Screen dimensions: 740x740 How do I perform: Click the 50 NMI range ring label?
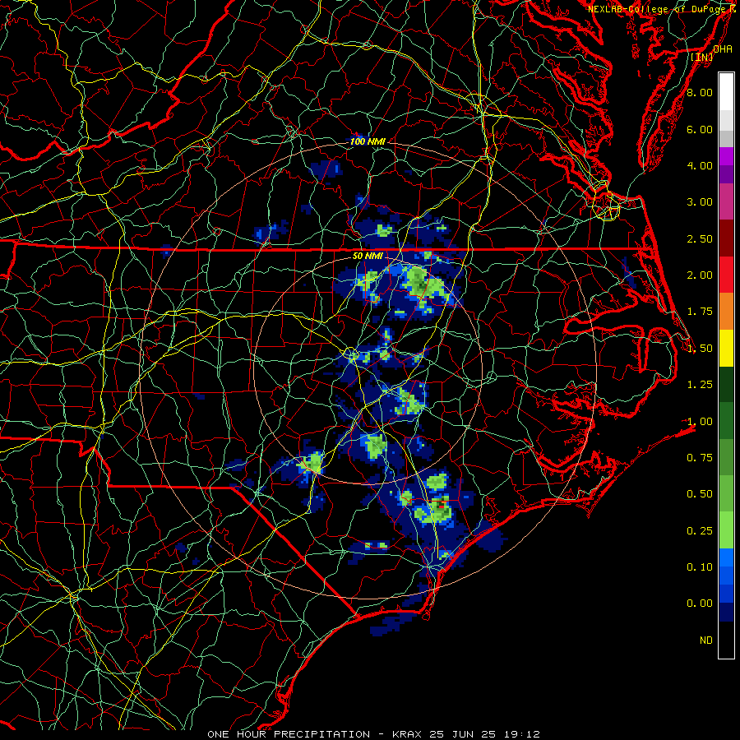coord(368,257)
